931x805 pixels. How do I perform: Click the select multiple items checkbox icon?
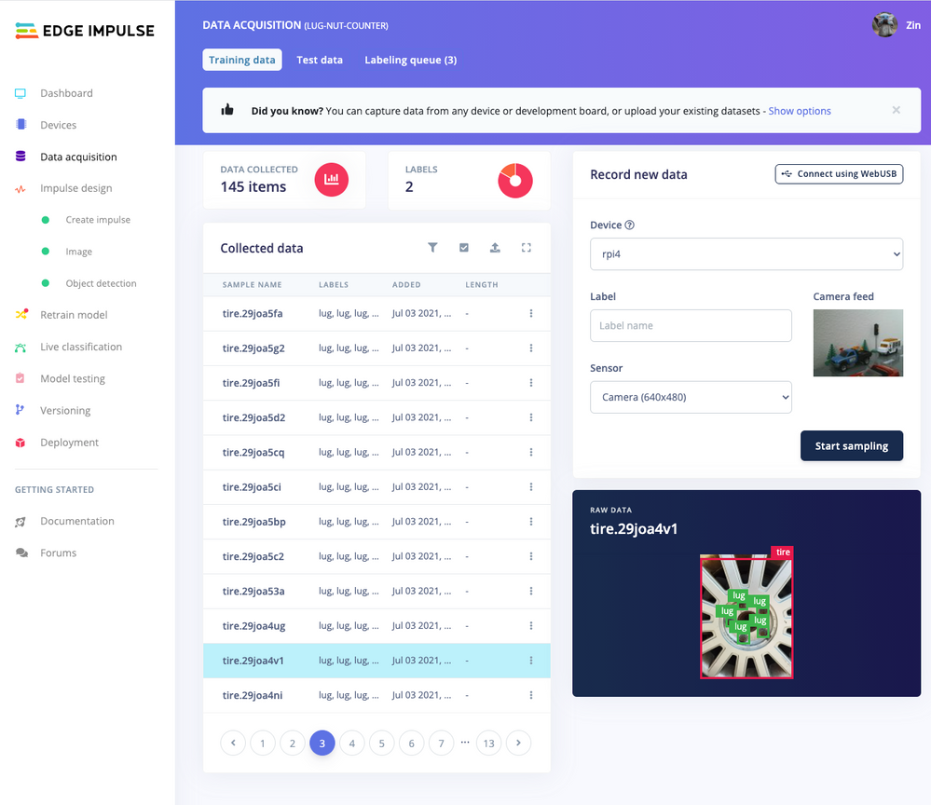tap(464, 248)
